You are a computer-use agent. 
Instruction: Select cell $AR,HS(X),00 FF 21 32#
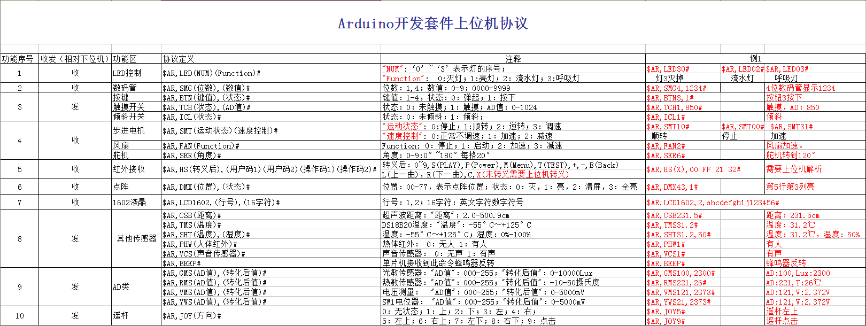[693, 169]
